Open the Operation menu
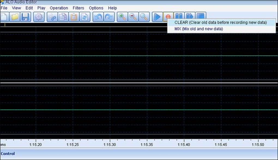The width and height of the screenshot is (278, 160). [x=59, y=8]
